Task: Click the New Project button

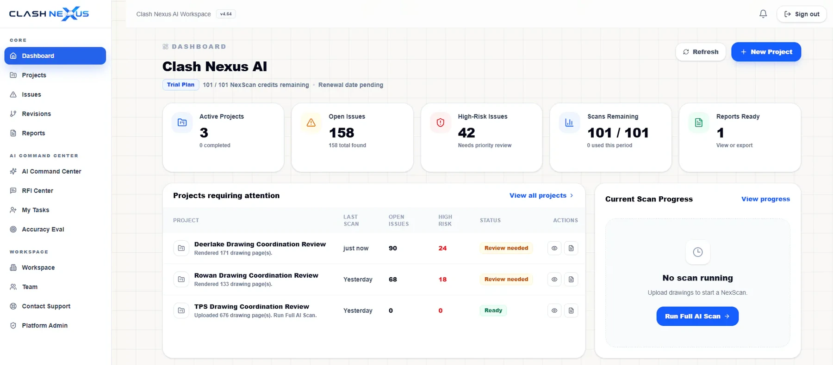Action: (x=766, y=52)
